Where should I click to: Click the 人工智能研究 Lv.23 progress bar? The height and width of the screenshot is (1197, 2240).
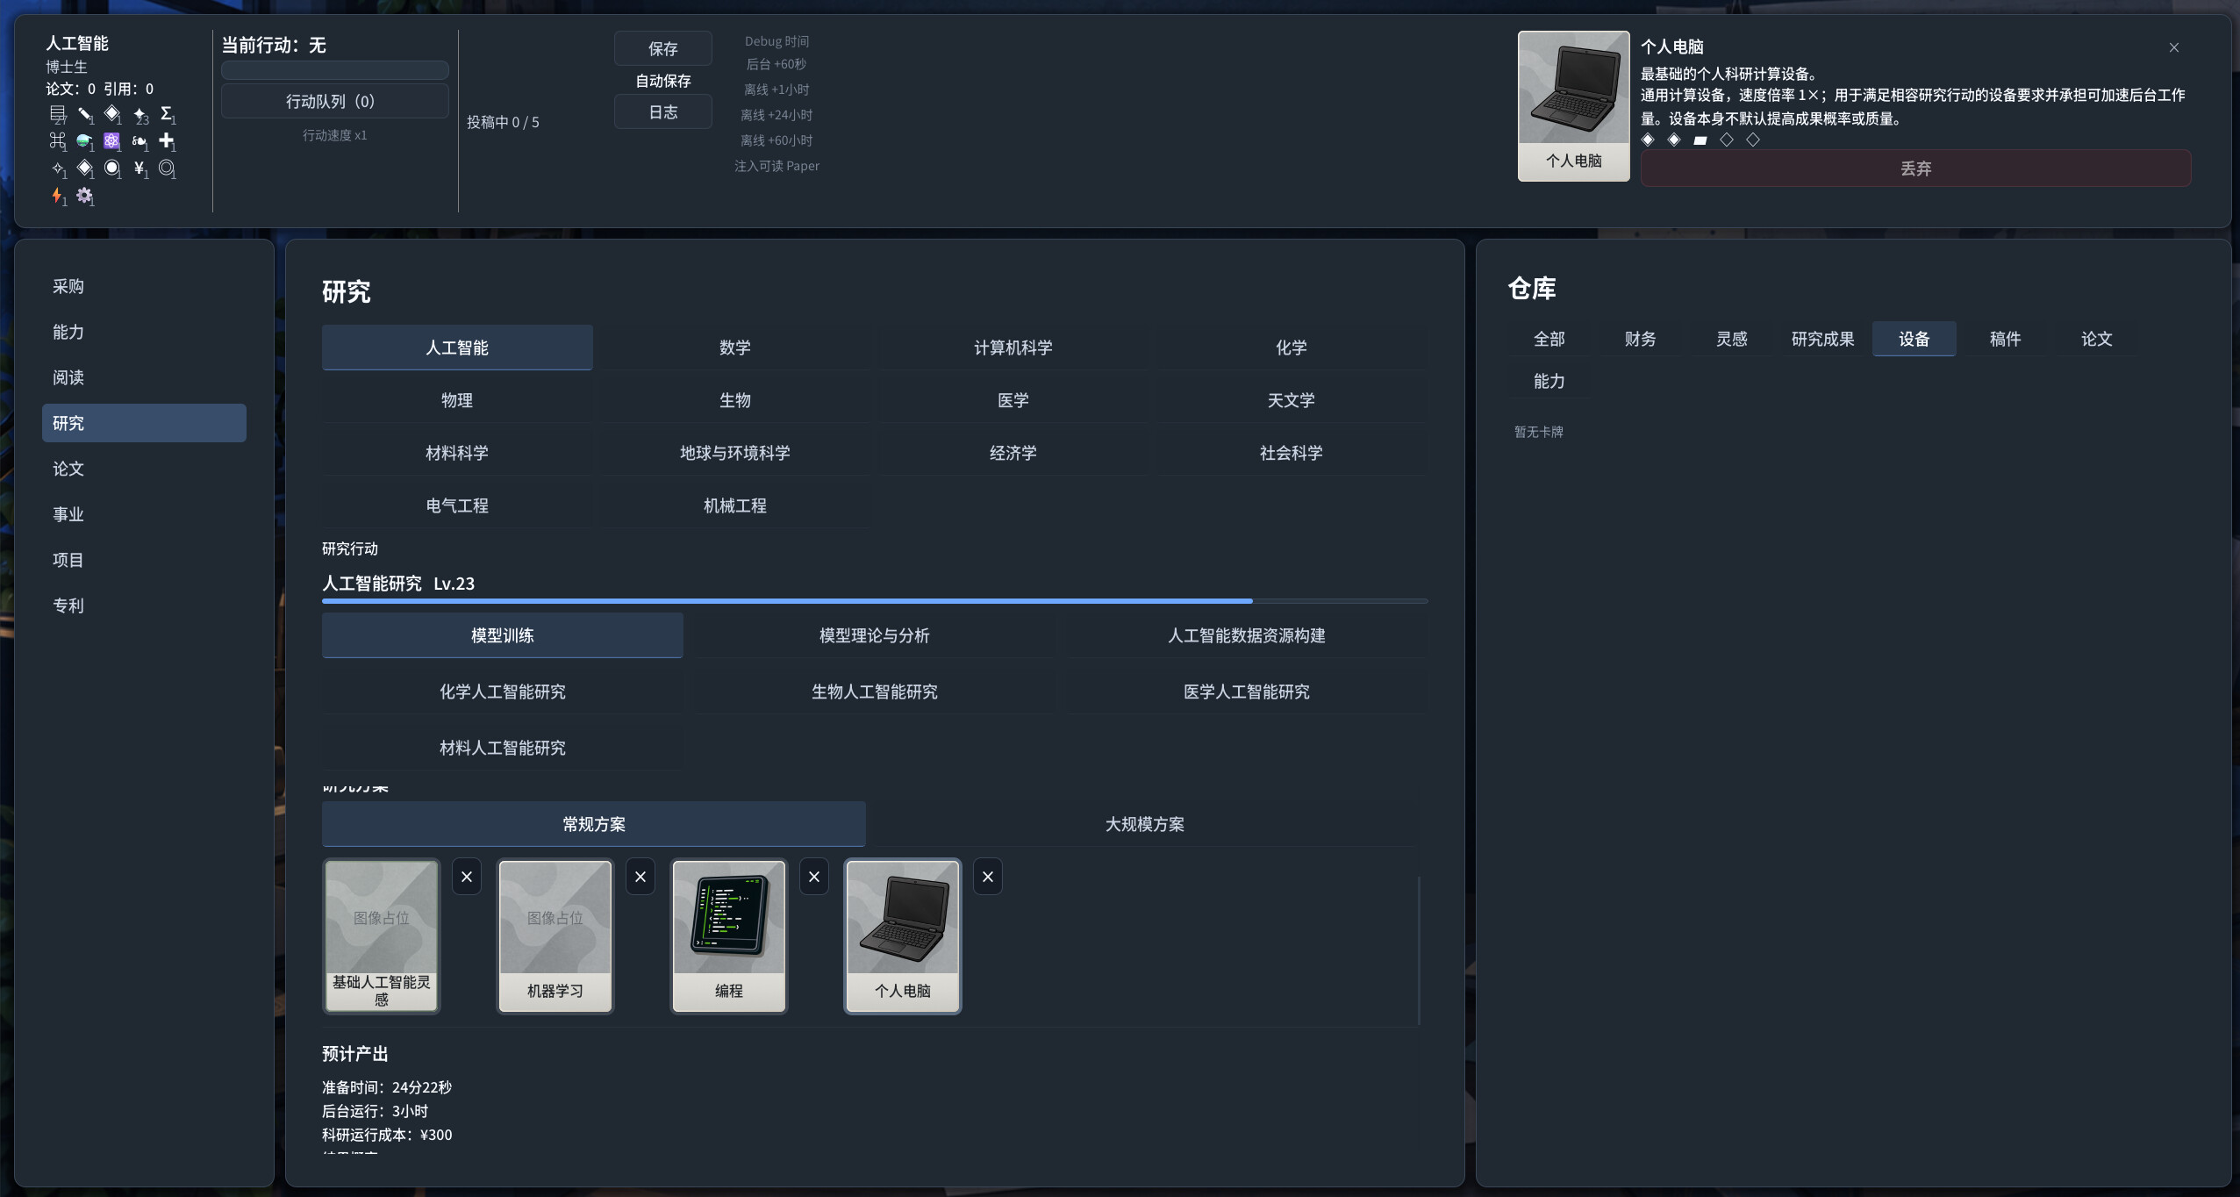coord(875,601)
